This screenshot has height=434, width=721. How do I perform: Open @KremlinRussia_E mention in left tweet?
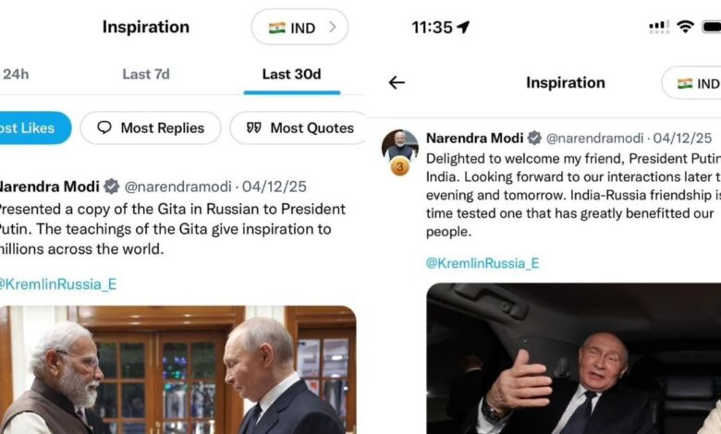[57, 283]
